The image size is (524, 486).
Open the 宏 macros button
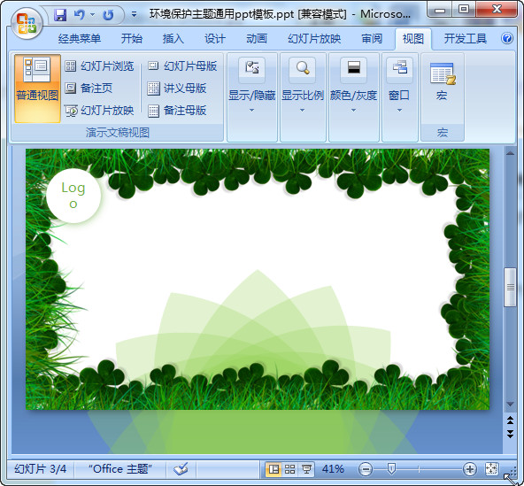click(443, 82)
